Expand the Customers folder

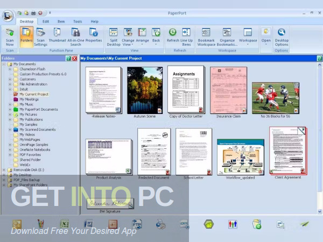pyautogui.click(x=10, y=79)
